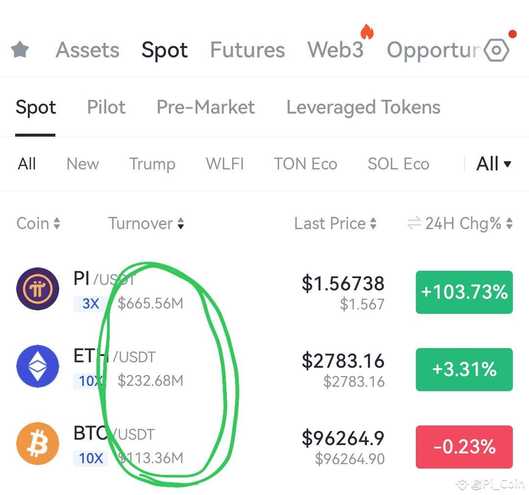
Task: Toggle sorting by Turnover
Action: [146, 223]
